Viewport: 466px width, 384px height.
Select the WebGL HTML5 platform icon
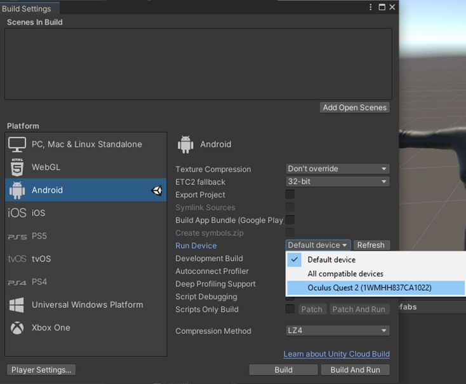click(17, 167)
